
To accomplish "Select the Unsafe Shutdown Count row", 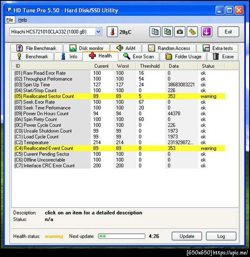I will (x=120, y=131).
